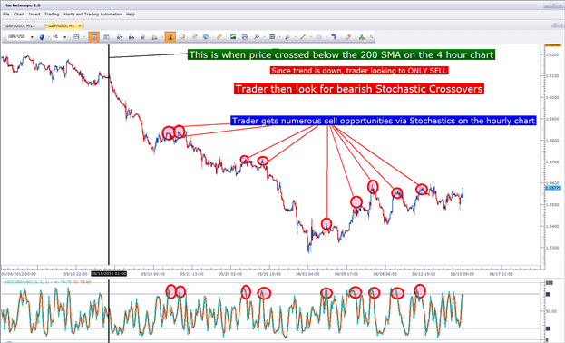Click the round globe icon mid-toolbar
This screenshot has width=565, height=343.
click(205, 37)
